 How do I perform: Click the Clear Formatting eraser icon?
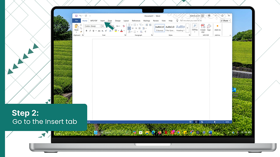(124, 26)
